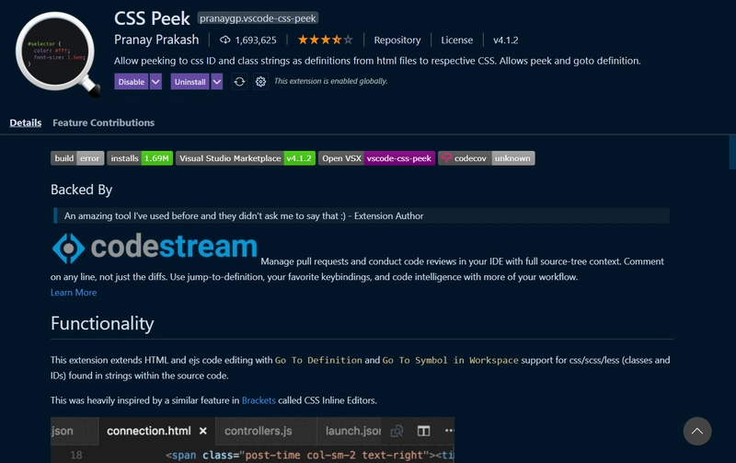This screenshot has width=736, height=463.
Task: Click the cloud download installs icon
Action: tap(224, 40)
